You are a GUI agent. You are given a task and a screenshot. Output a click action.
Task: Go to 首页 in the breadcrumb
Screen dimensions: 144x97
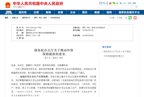[x=6, y=18]
